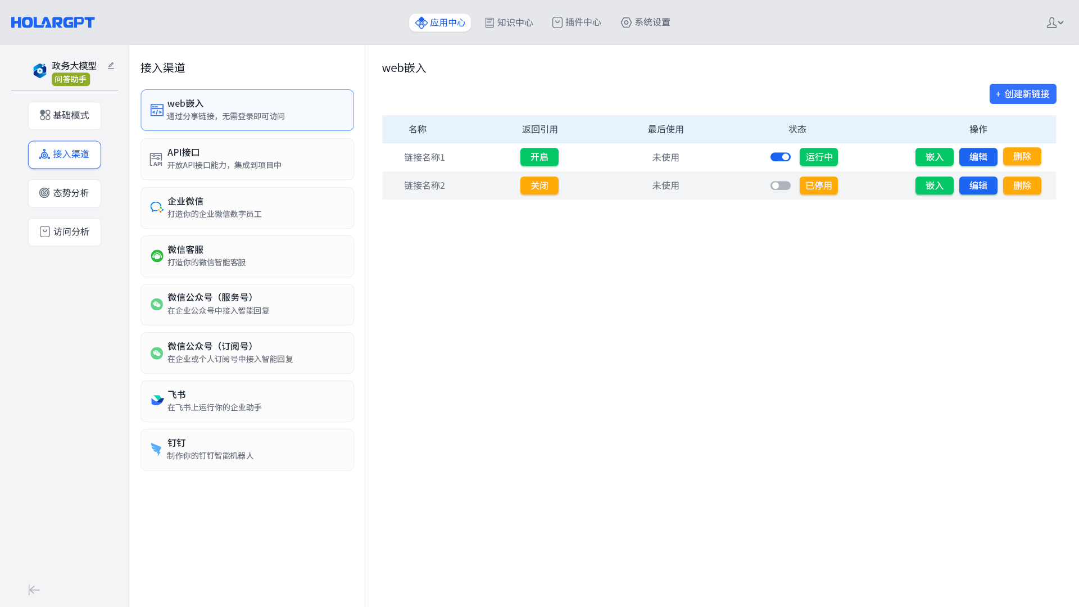Open 微信公众号（订阅号）channel
This screenshot has height=607, width=1079.
[x=247, y=353]
